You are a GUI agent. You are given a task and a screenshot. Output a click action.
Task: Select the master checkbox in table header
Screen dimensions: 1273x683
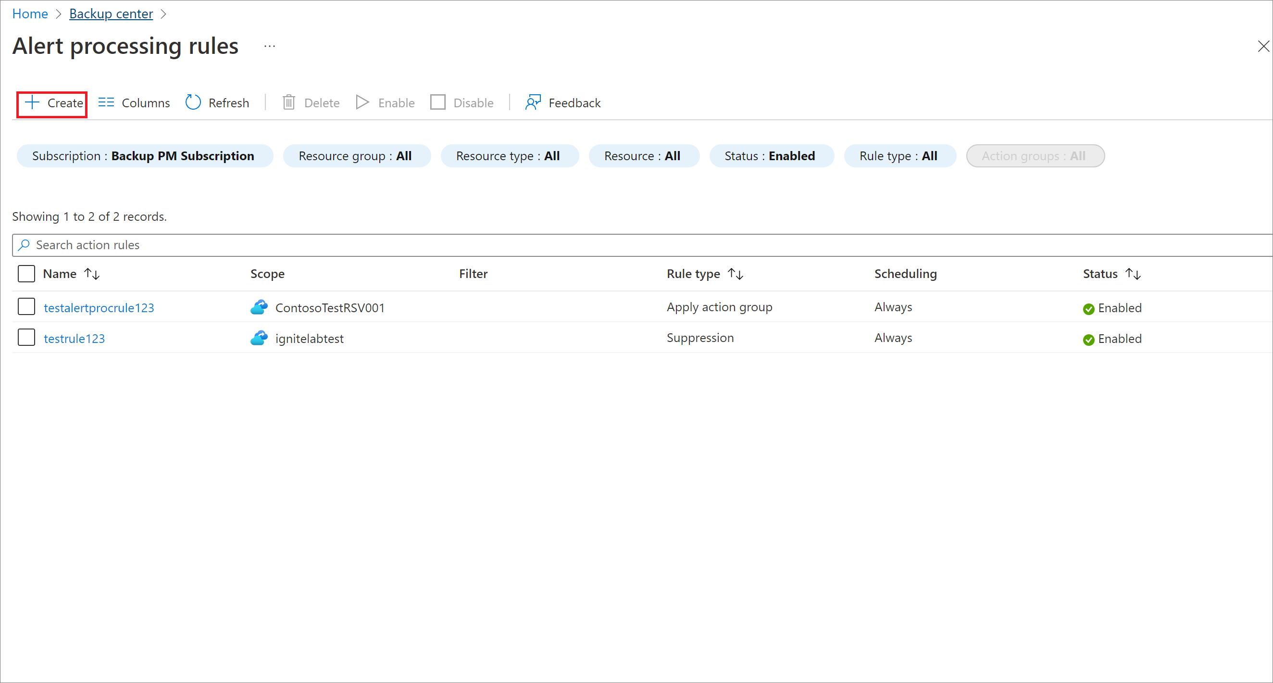click(x=27, y=273)
